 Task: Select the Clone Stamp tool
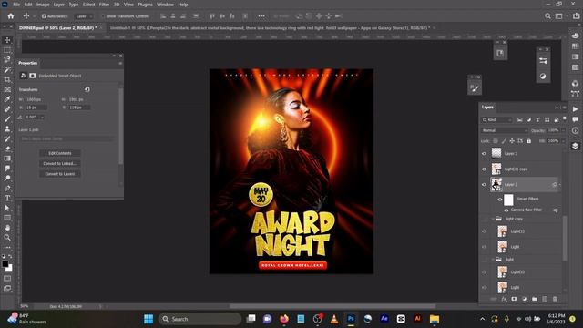point(7,128)
